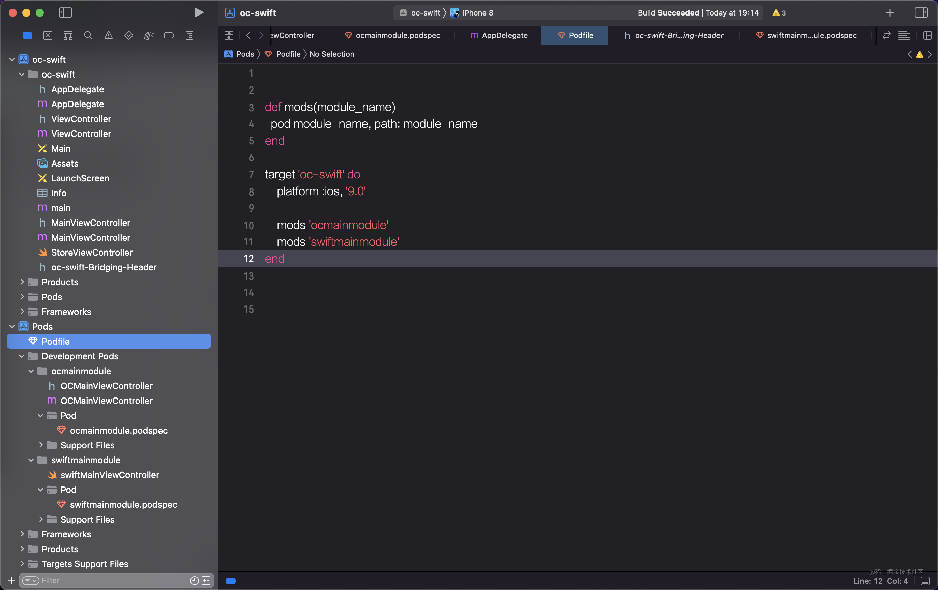Click Pods in the jump bar path
The height and width of the screenshot is (590, 938).
click(240, 54)
